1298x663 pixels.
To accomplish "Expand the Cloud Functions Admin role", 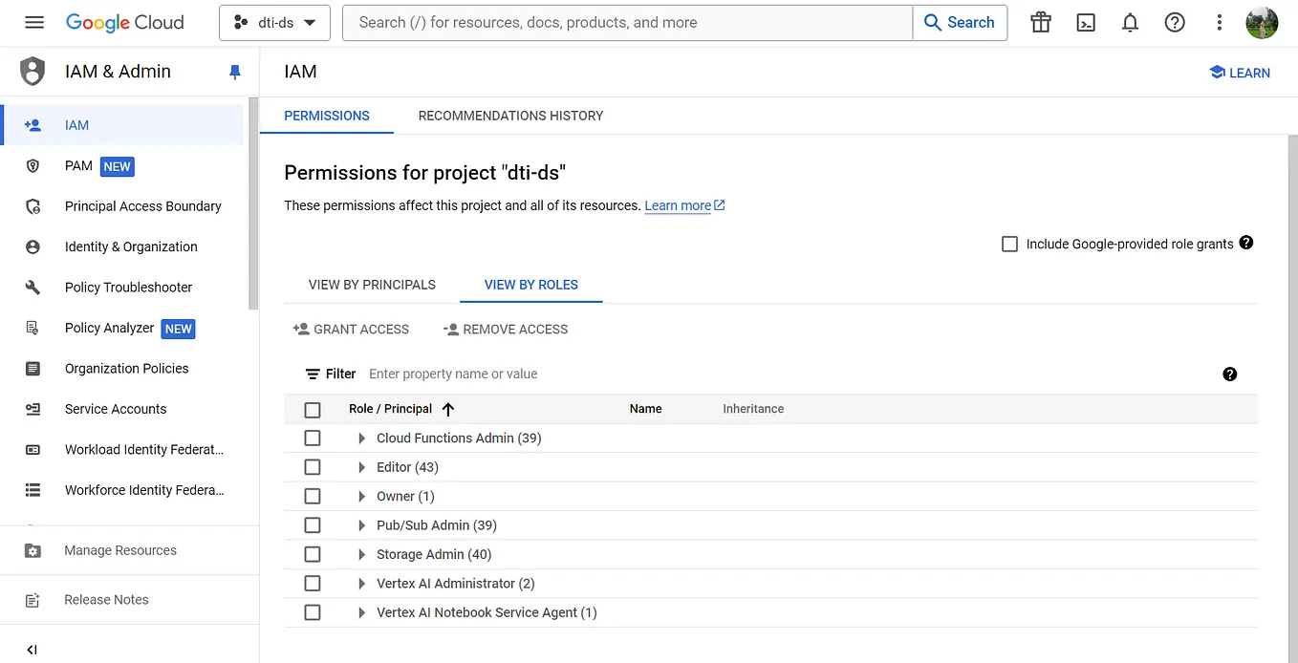I will (x=361, y=438).
